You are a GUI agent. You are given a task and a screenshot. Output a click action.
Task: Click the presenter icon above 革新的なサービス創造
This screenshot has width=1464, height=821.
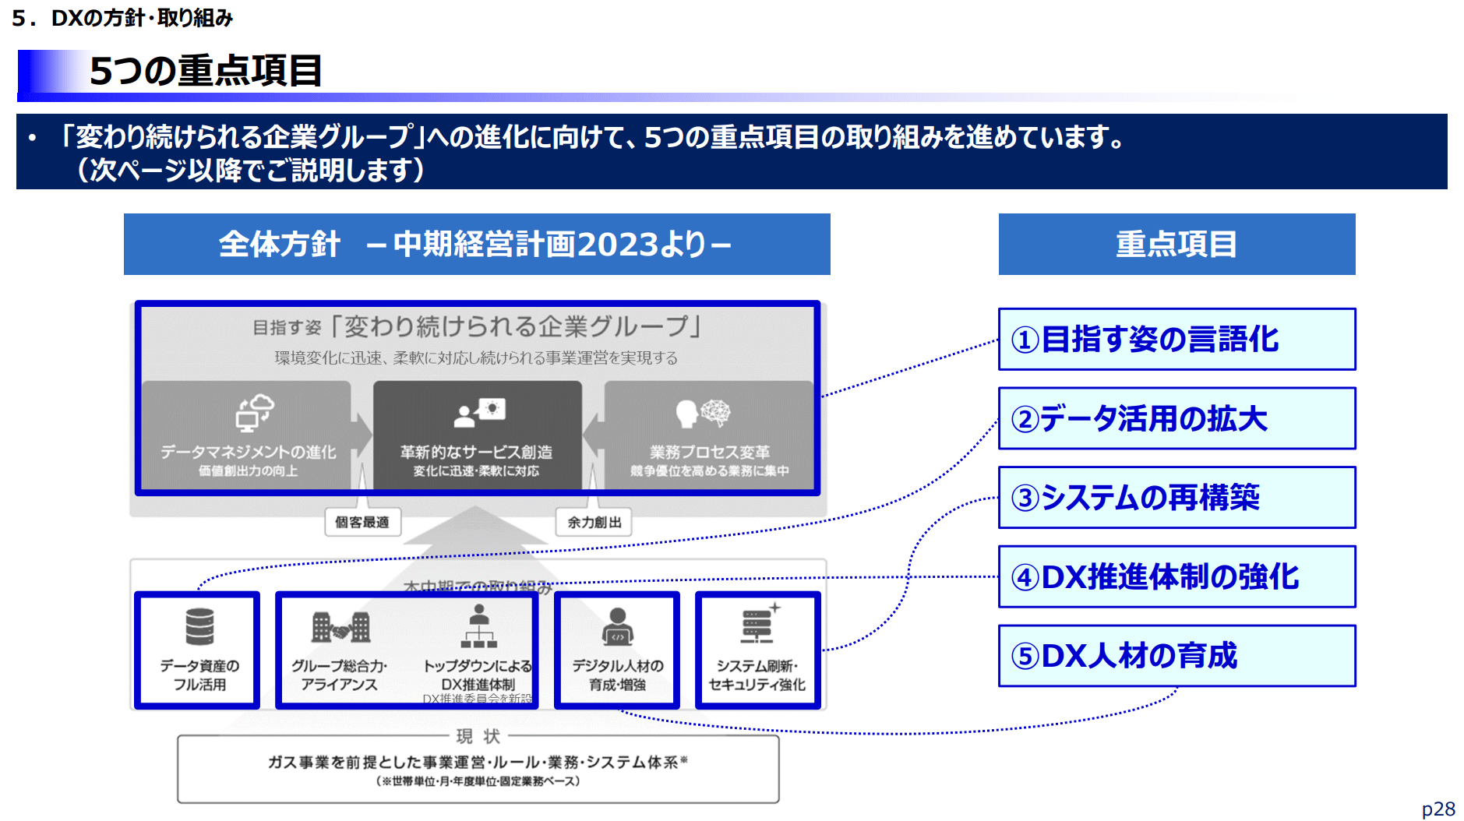pyautogui.click(x=479, y=412)
